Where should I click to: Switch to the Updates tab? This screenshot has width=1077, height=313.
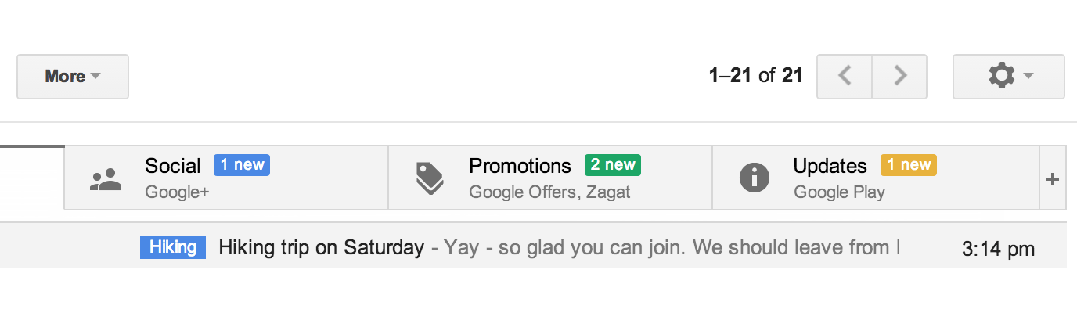(876, 178)
